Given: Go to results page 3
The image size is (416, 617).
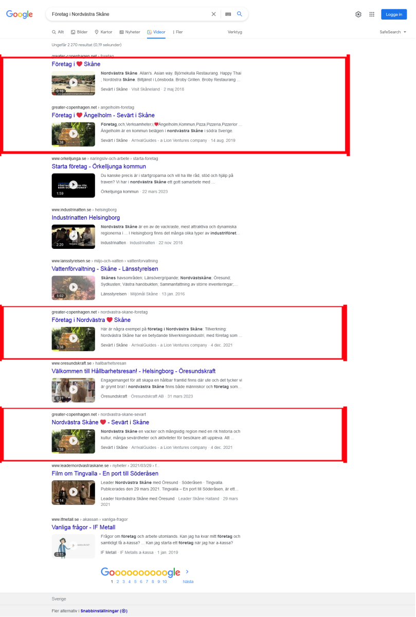Looking at the screenshot, I should 123,582.
